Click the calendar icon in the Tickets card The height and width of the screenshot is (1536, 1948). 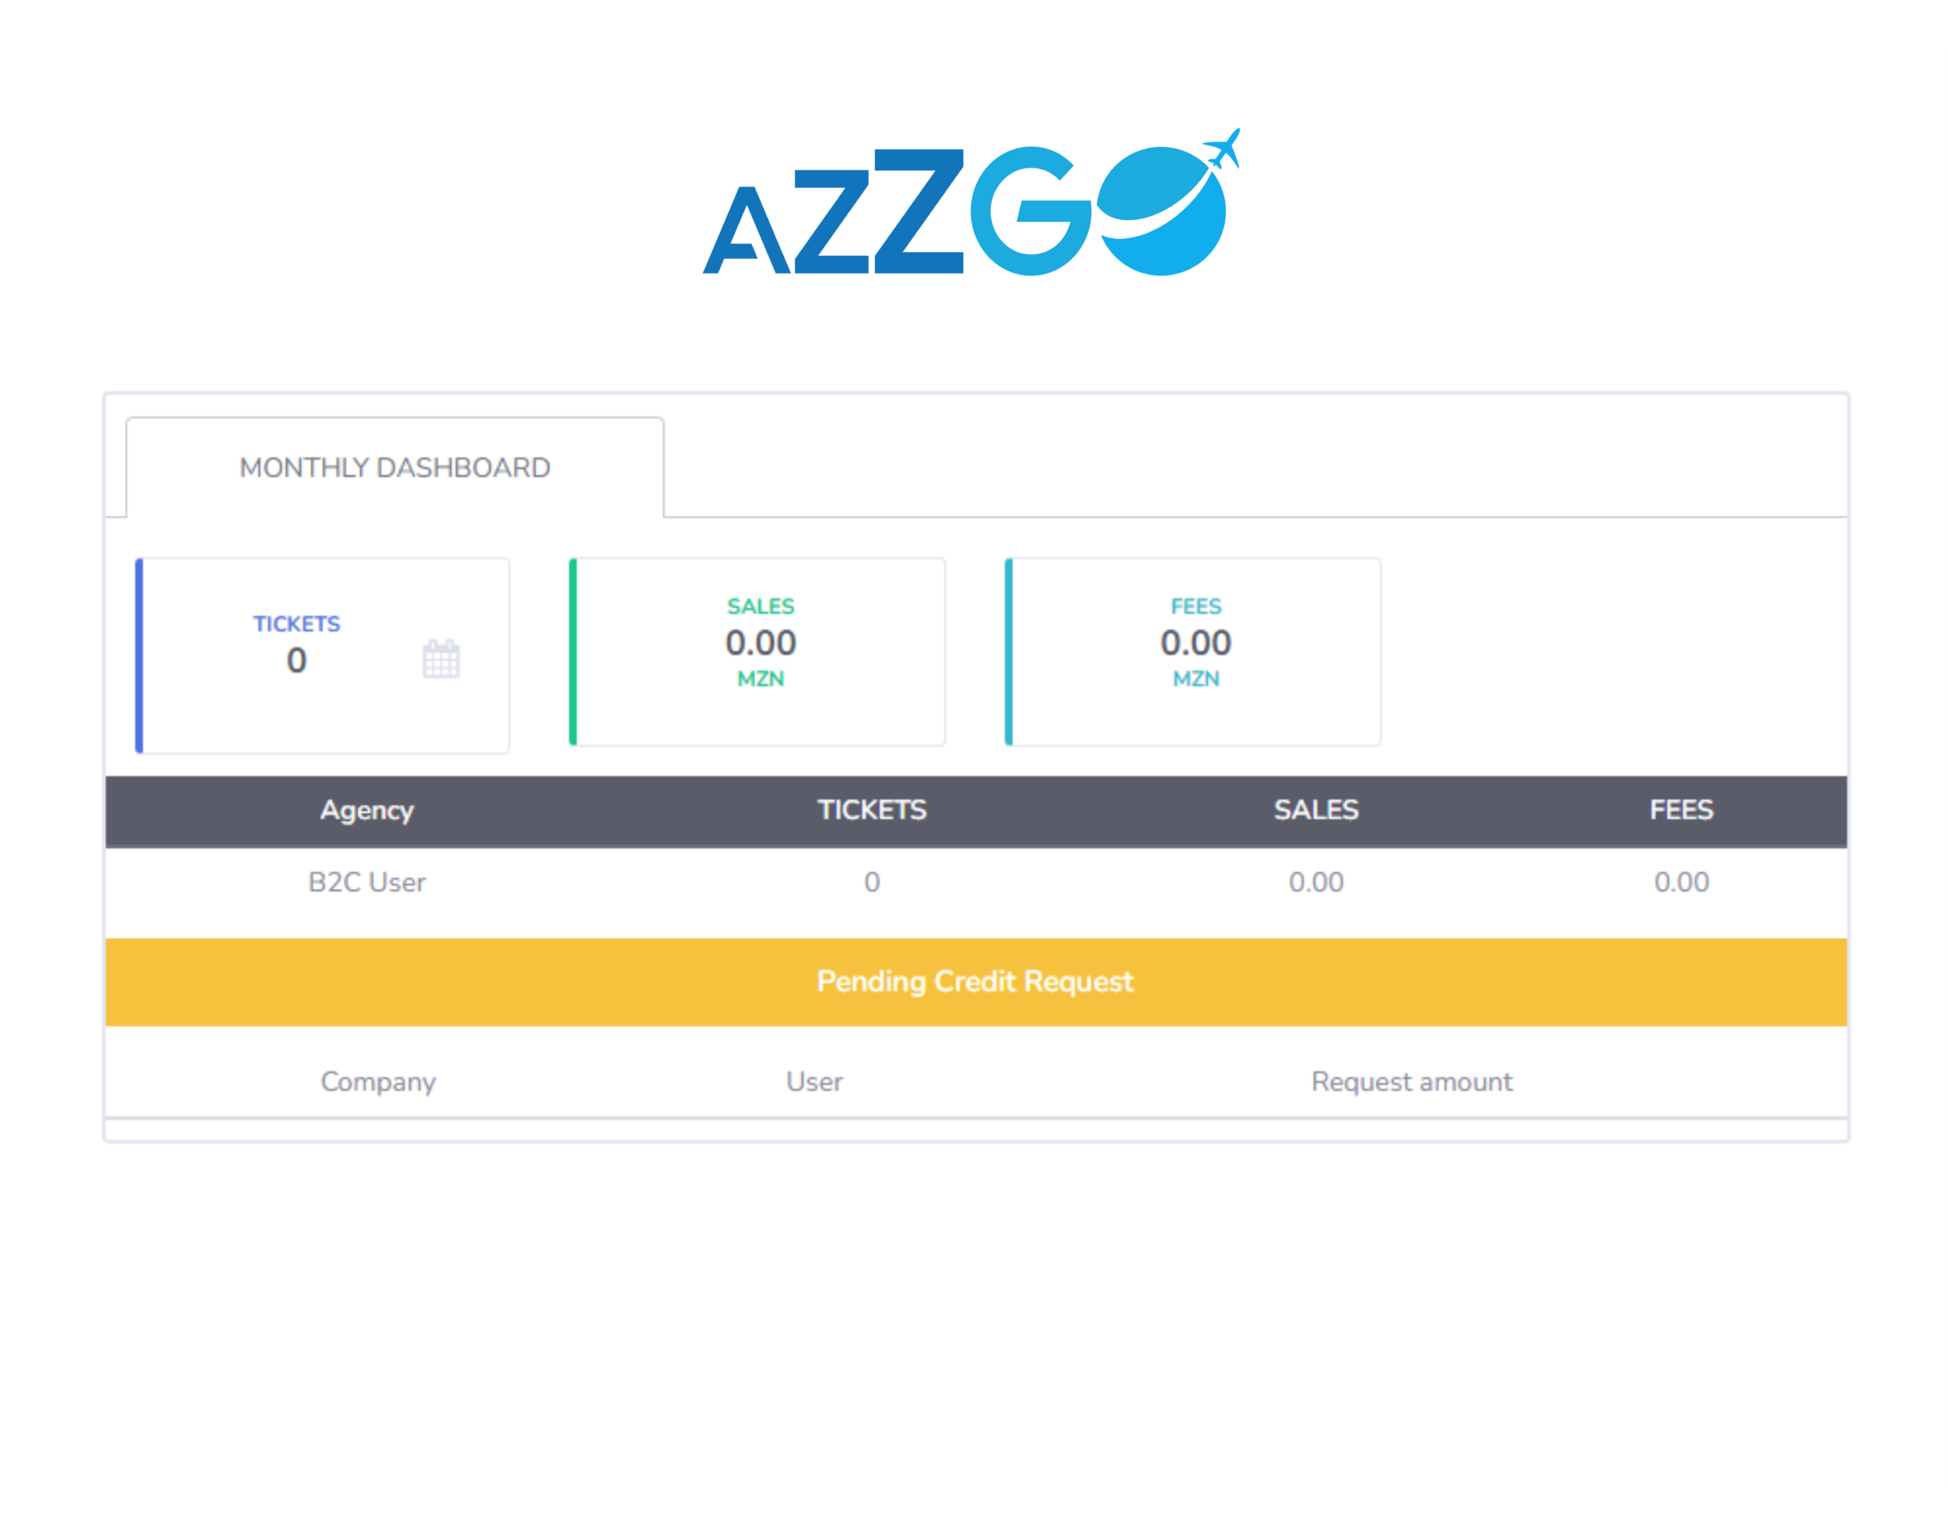point(441,659)
